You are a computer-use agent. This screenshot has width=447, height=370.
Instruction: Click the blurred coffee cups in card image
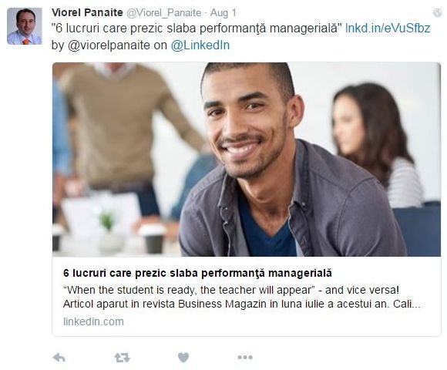pos(109,237)
